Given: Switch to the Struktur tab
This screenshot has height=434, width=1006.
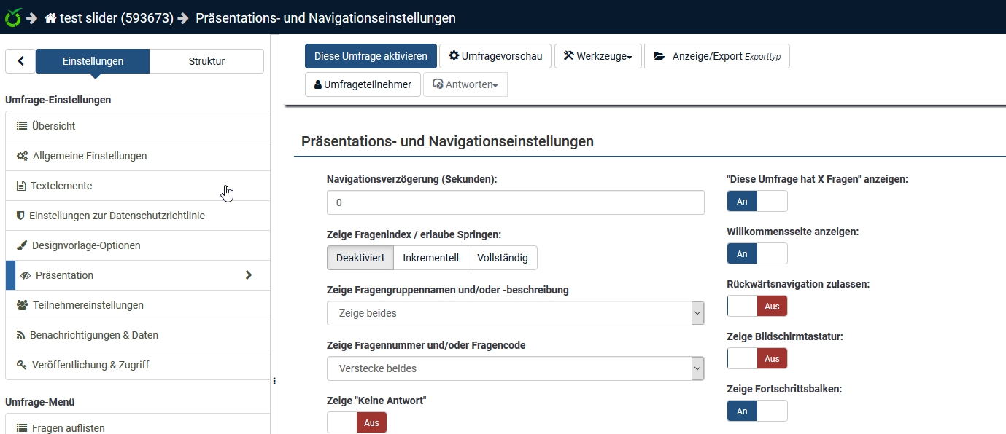Looking at the screenshot, I should coord(206,61).
